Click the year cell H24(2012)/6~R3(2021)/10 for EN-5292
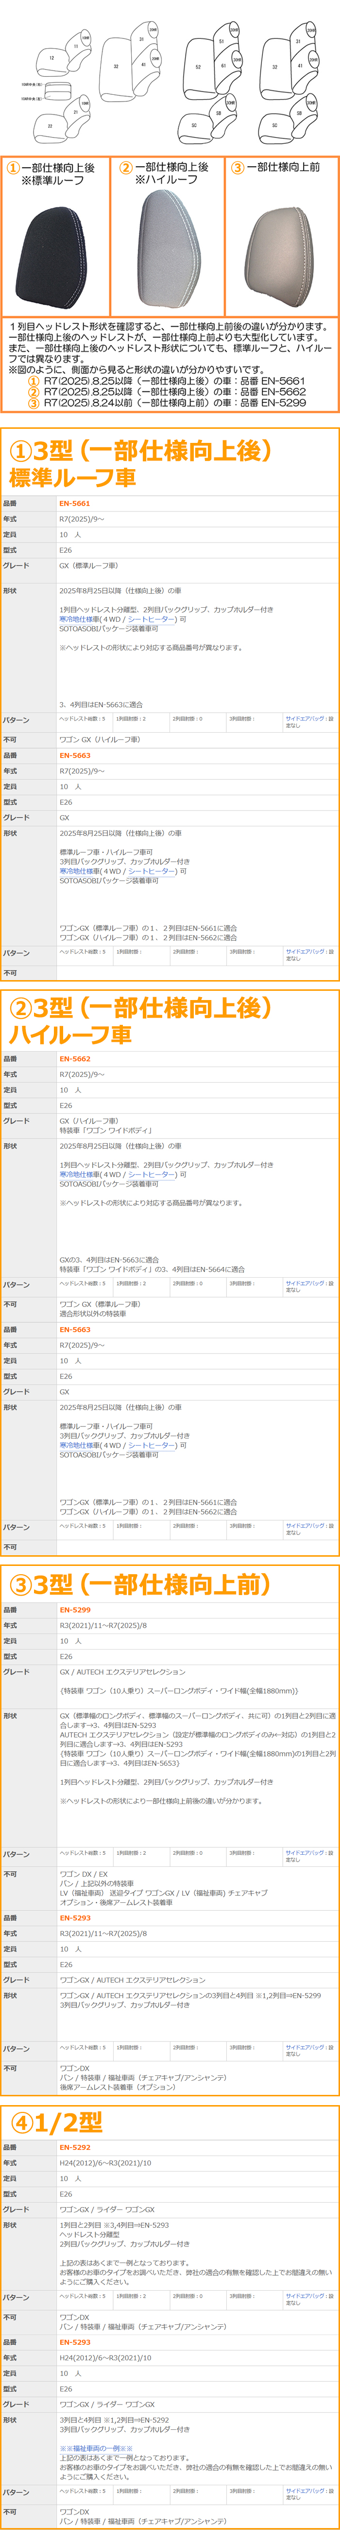 pos(106,2162)
